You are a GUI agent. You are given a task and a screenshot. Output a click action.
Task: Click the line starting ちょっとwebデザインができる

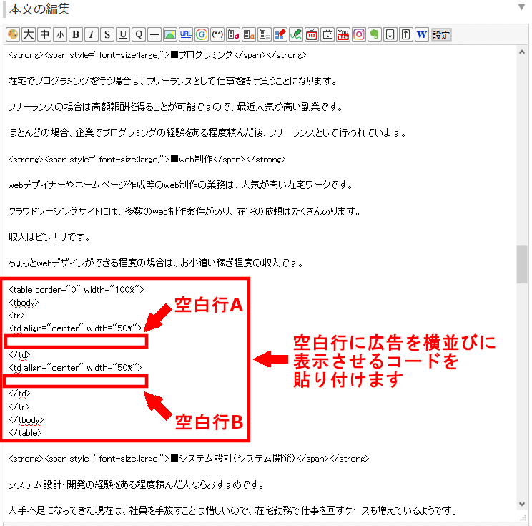[x=156, y=263]
